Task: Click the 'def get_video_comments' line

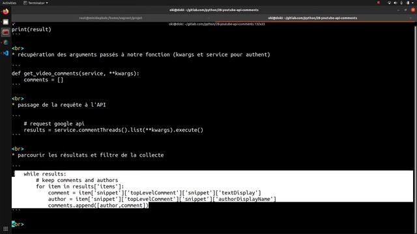Action: (x=76, y=73)
